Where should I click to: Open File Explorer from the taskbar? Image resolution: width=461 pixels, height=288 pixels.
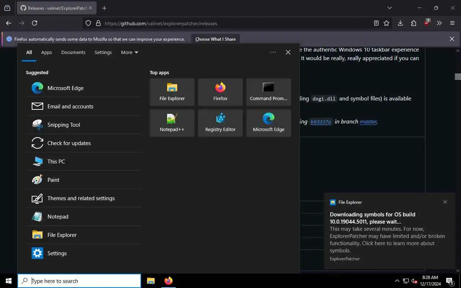coord(151,281)
